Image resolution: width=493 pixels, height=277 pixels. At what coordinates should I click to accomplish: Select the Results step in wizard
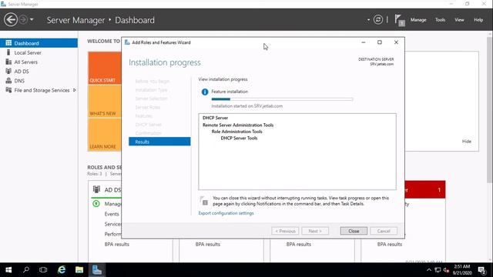[159, 142]
